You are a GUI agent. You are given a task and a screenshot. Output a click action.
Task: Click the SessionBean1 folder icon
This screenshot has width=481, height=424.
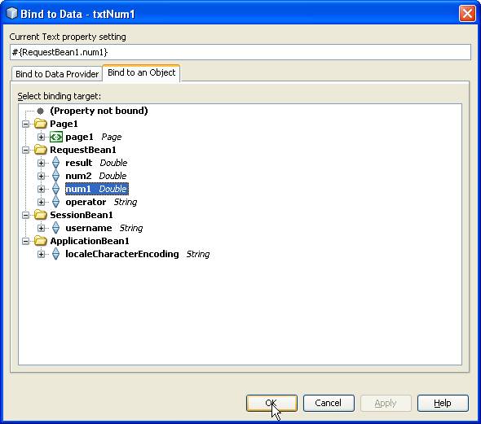tap(40, 215)
